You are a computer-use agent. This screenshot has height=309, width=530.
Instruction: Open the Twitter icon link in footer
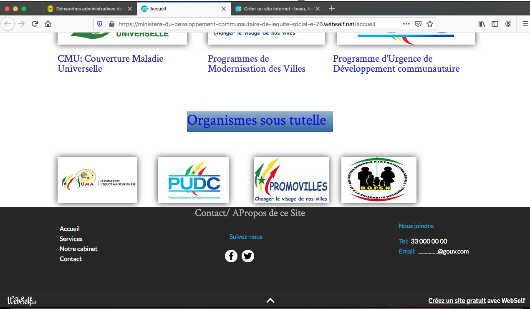(248, 256)
